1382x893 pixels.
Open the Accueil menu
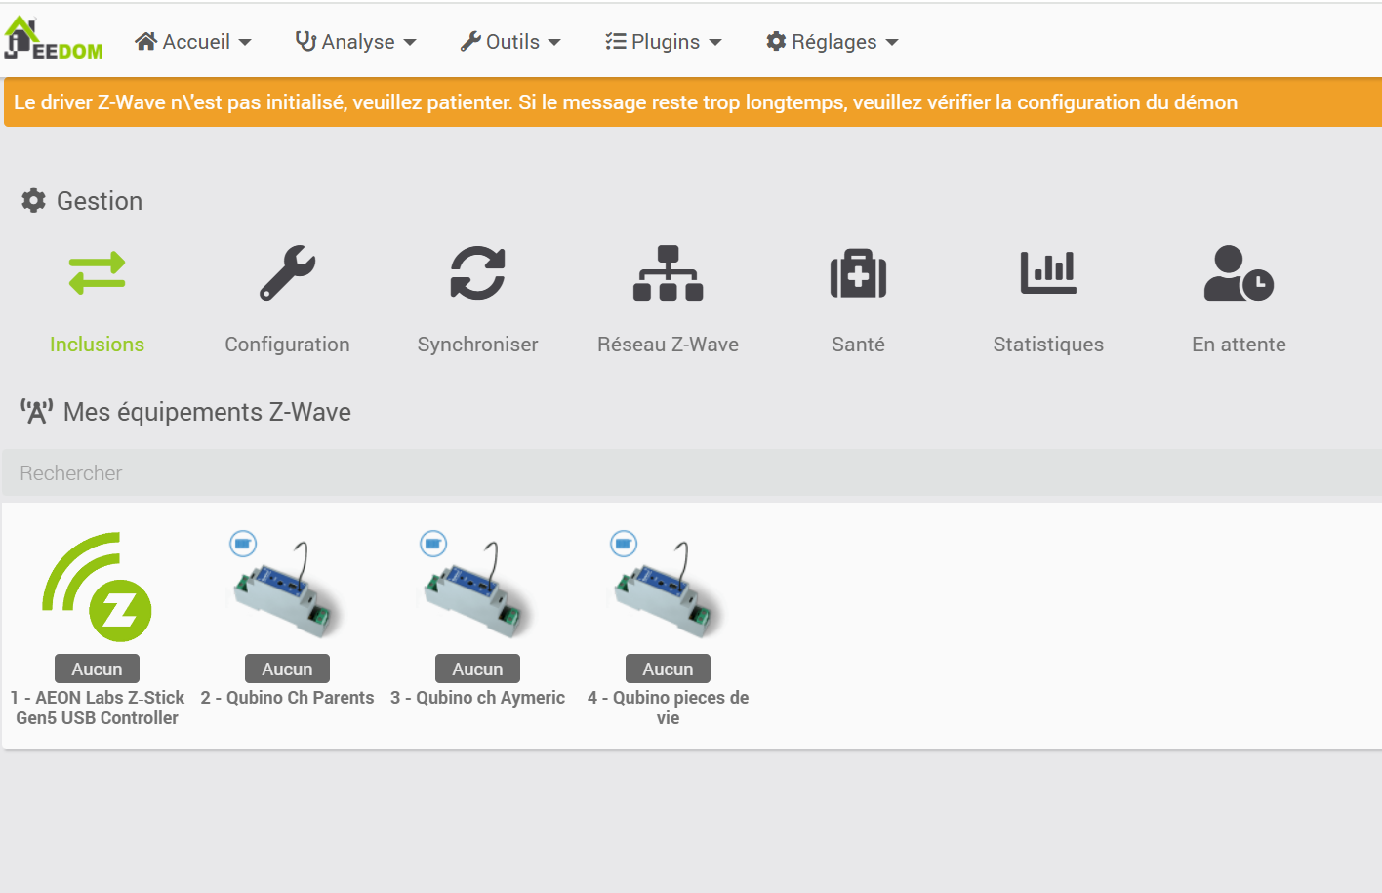193,41
